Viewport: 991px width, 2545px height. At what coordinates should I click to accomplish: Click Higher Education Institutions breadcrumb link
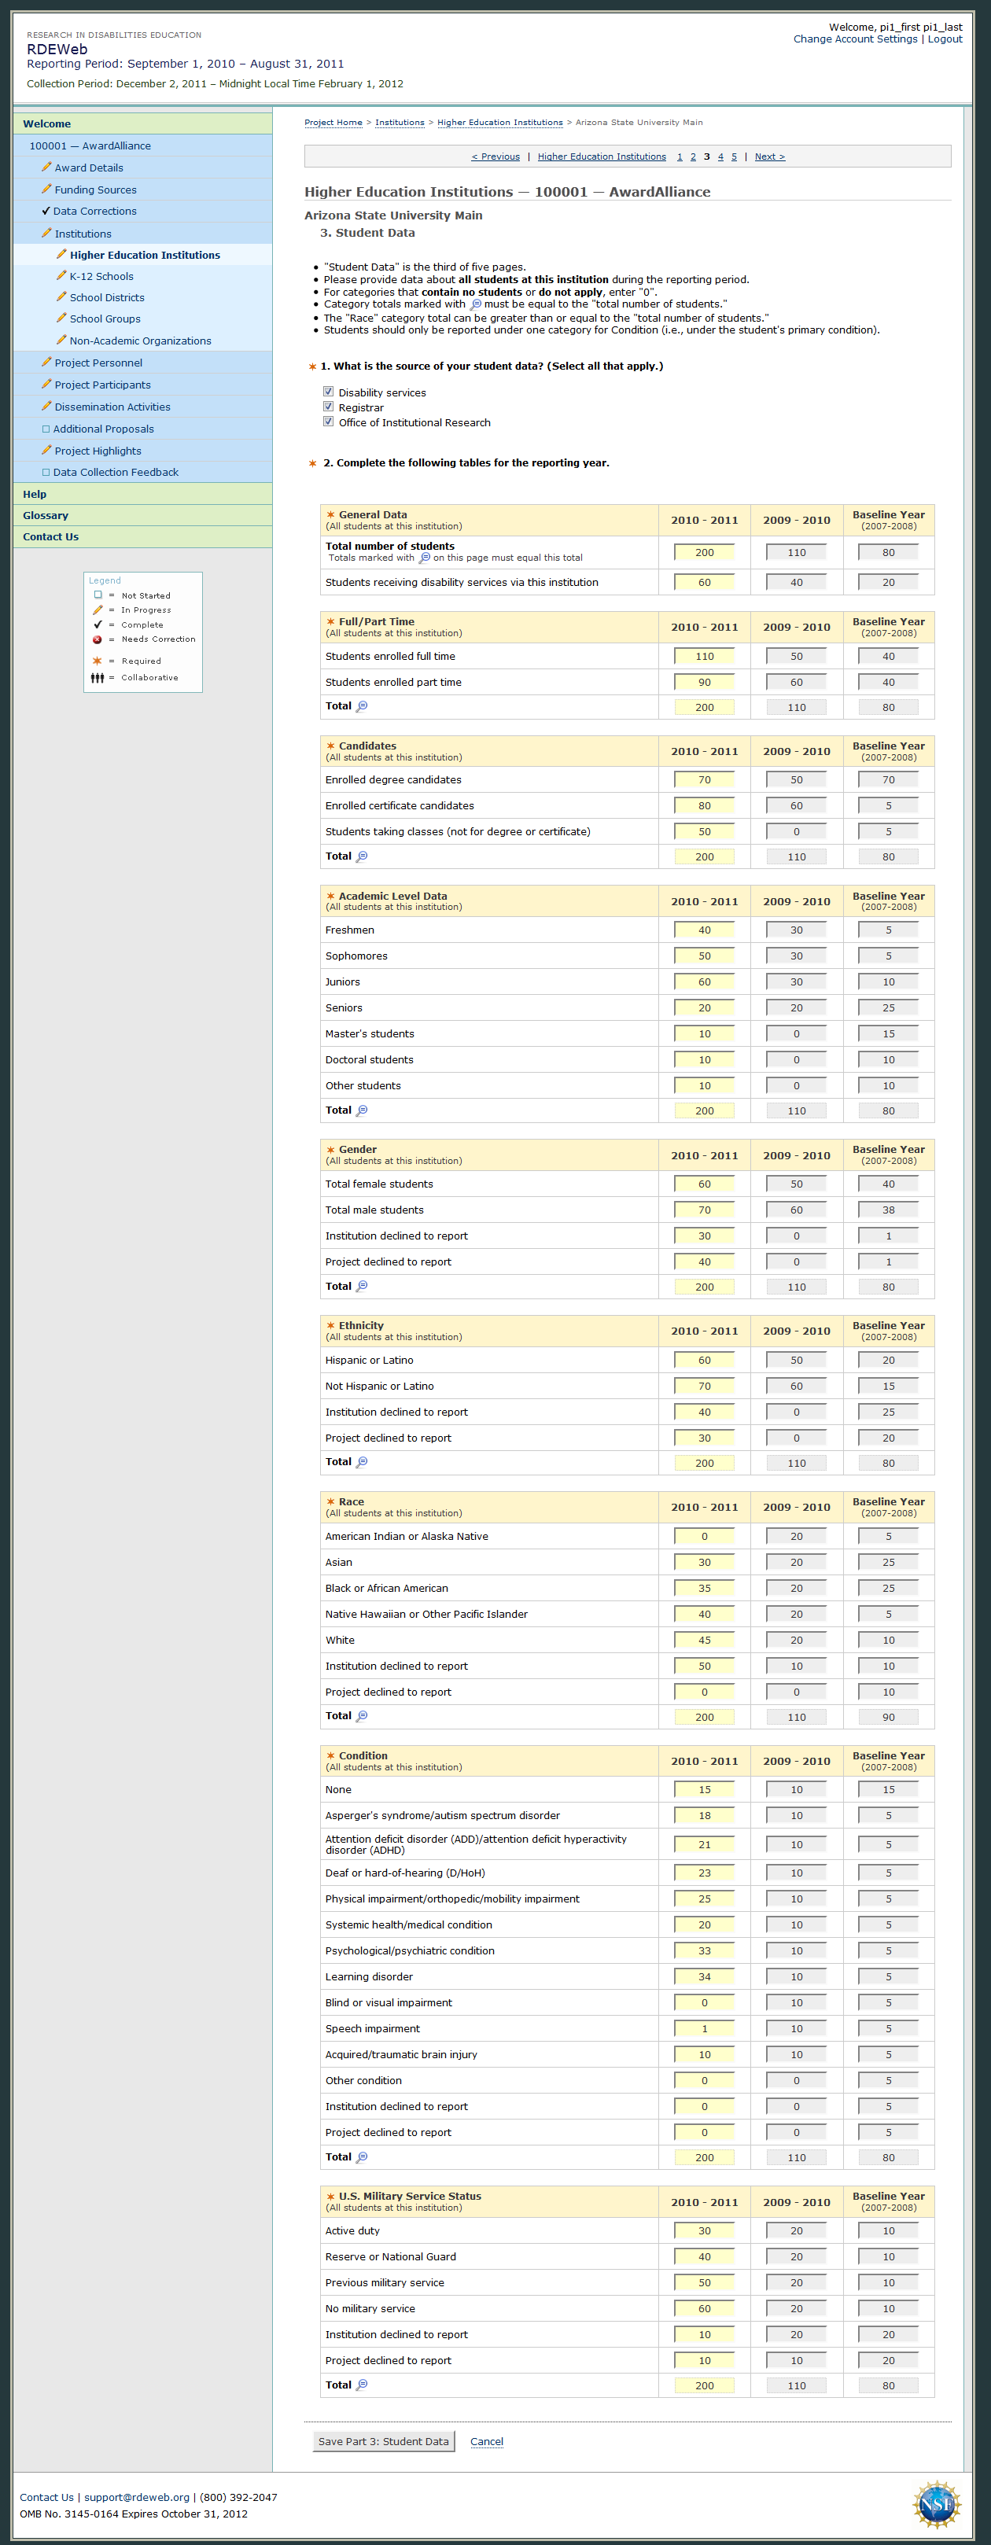500,123
